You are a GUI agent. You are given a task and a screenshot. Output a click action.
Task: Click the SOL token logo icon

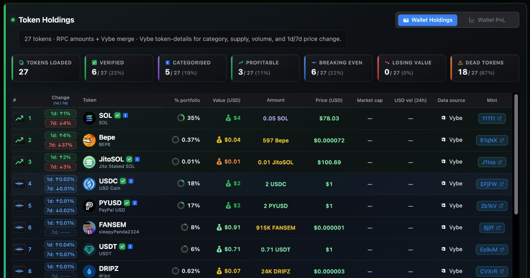pyautogui.click(x=89, y=118)
